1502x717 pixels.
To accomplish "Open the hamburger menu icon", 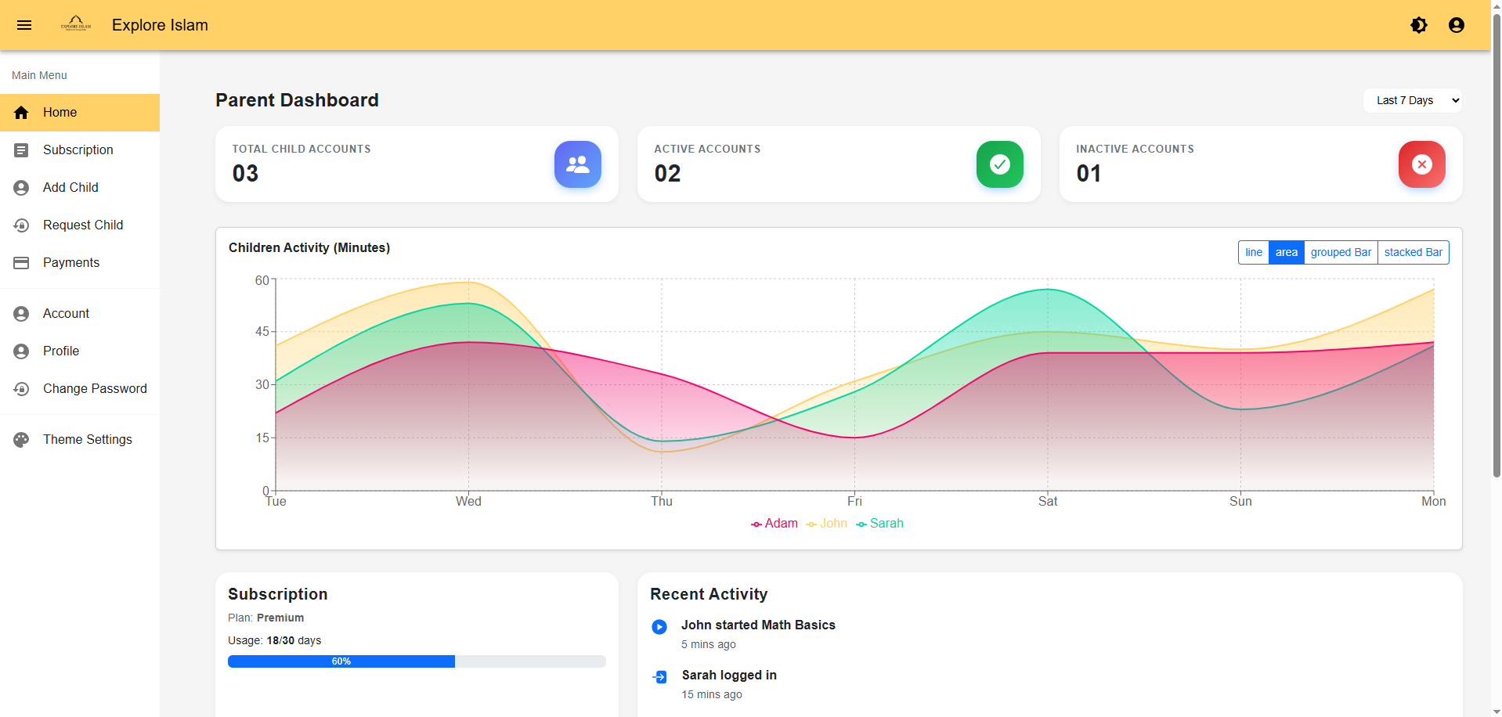I will click(24, 25).
